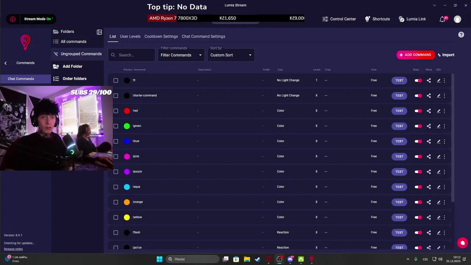Screen dimensions: 471x265
Task: Open more options for !orange command
Action: [444, 202]
